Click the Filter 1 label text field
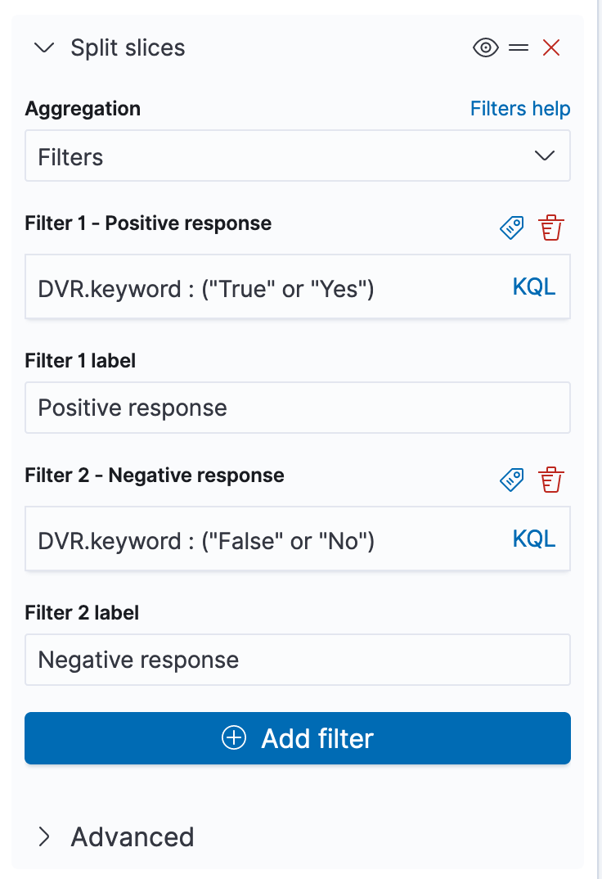Screen dimensions: 602x879 tap(298, 408)
